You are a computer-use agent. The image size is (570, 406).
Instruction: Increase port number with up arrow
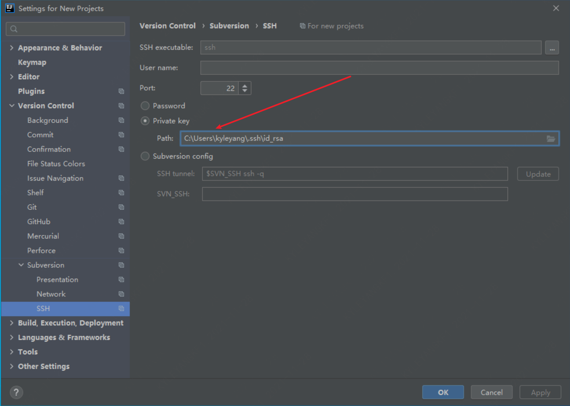[x=245, y=86]
